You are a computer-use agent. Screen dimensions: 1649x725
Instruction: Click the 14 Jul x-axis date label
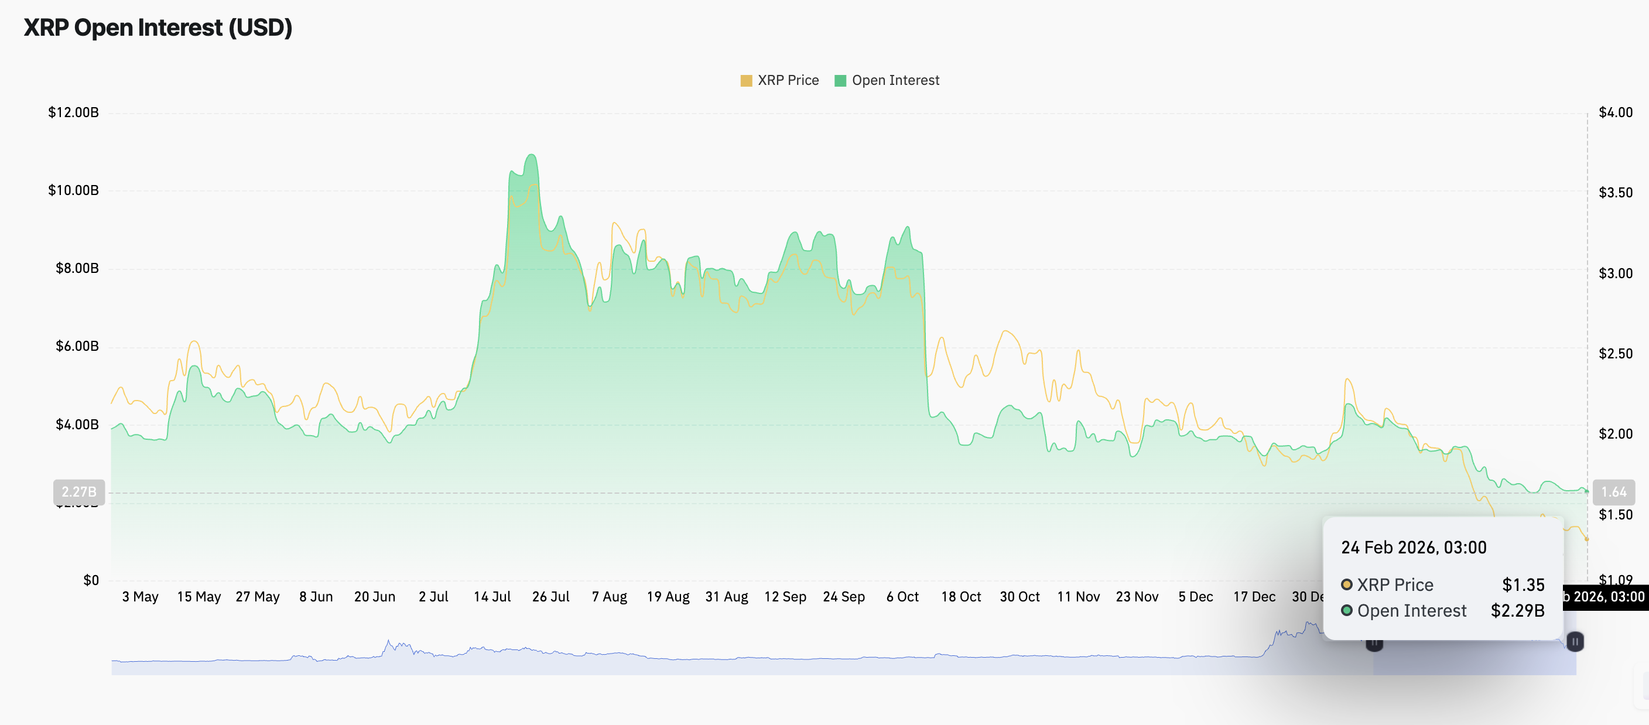[x=492, y=597]
